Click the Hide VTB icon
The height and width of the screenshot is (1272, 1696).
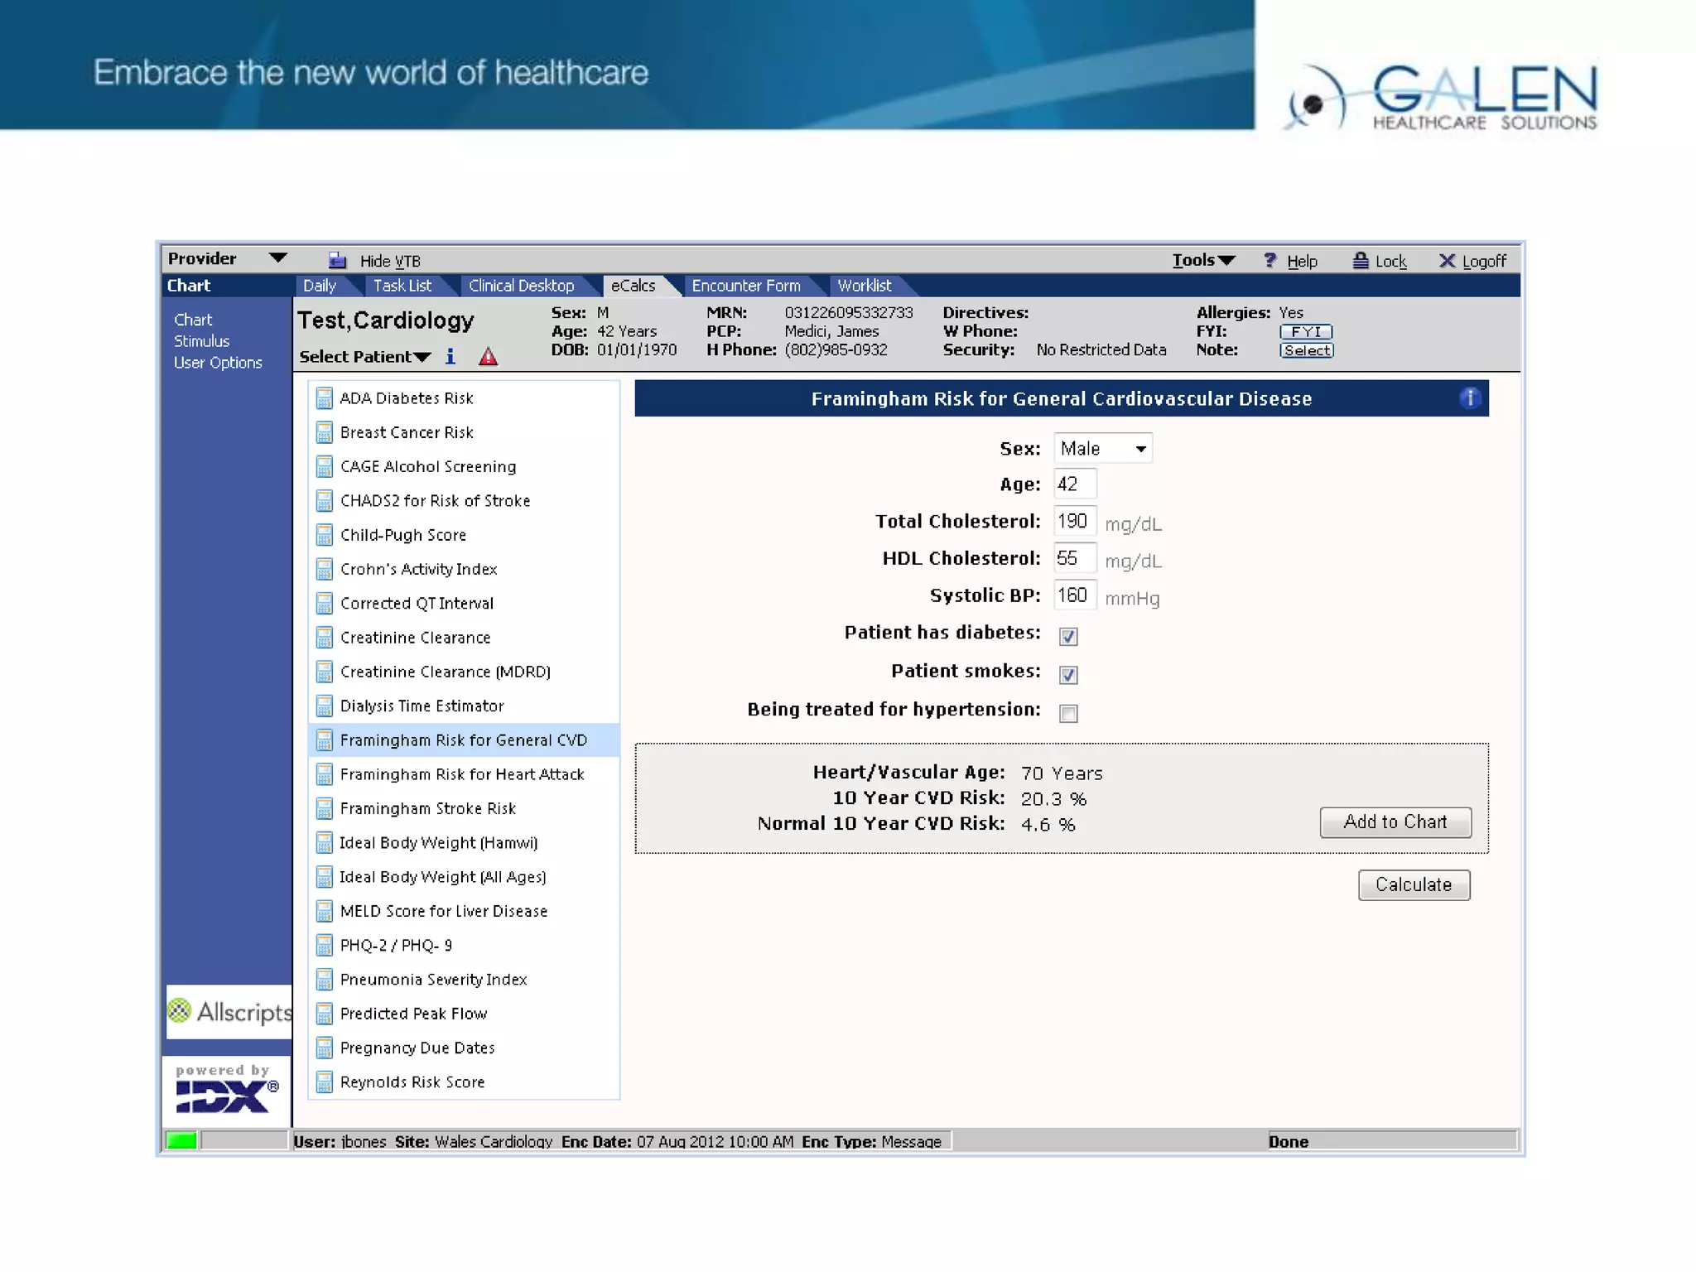click(337, 261)
